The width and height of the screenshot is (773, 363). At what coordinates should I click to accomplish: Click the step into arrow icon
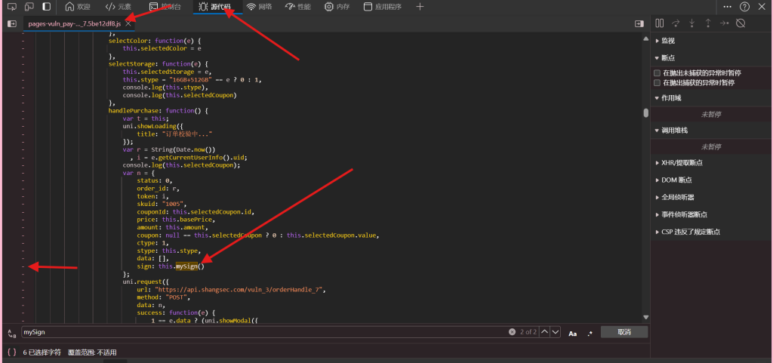coord(691,23)
